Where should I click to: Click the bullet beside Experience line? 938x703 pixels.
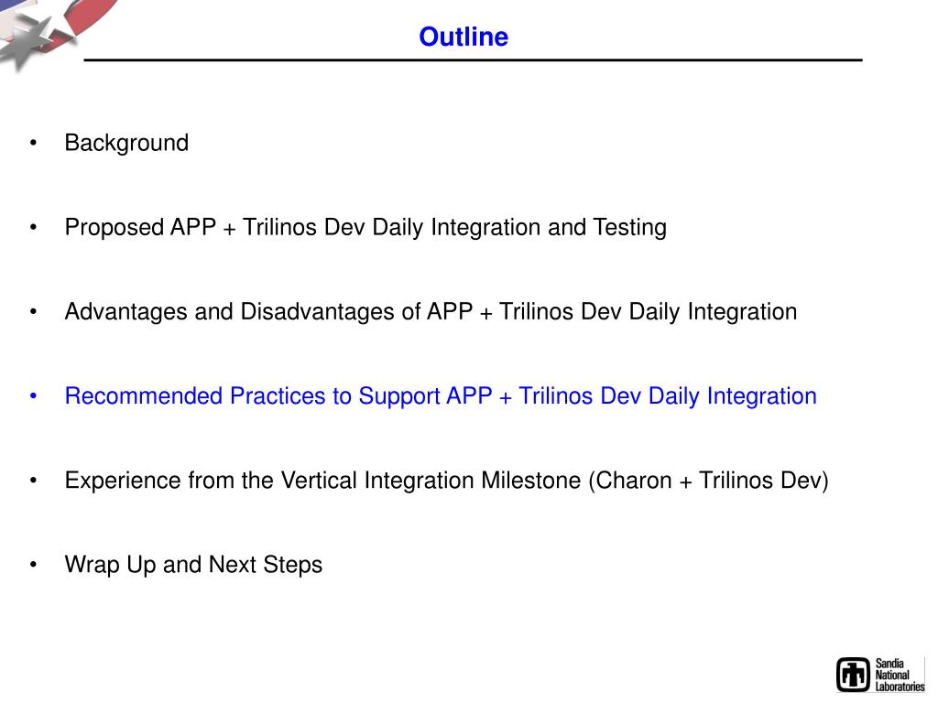pos(34,481)
